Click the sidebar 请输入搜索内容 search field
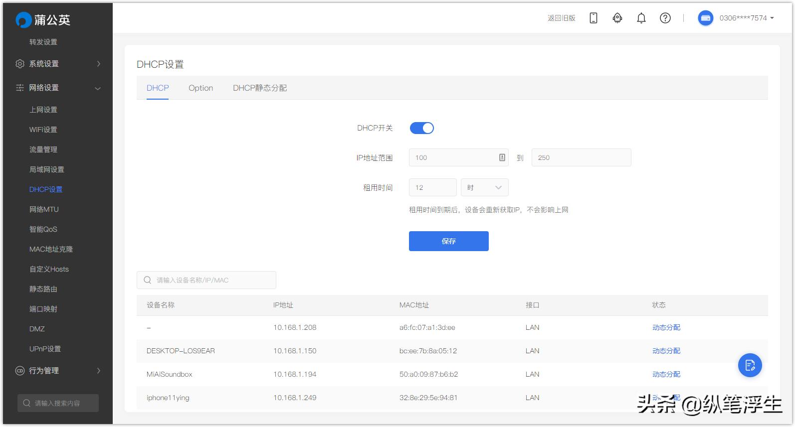Viewport: 795px width, 427px height. (x=58, y=403)
